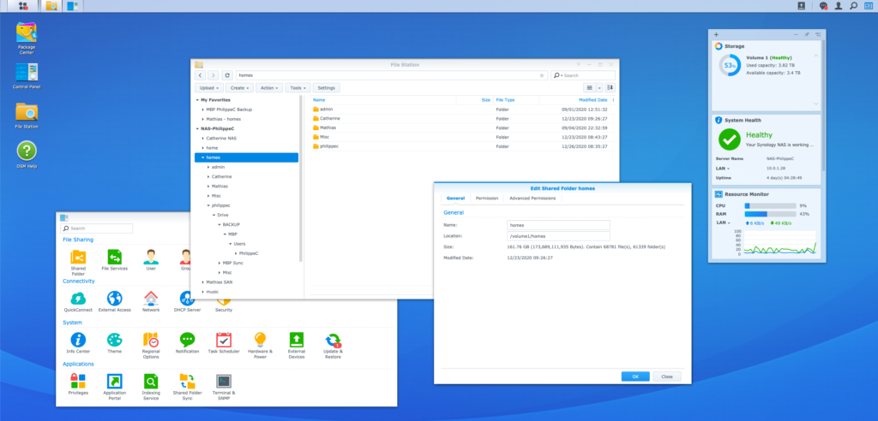
Task: Toggle the sort order icon in File Station
Action: 610,87
